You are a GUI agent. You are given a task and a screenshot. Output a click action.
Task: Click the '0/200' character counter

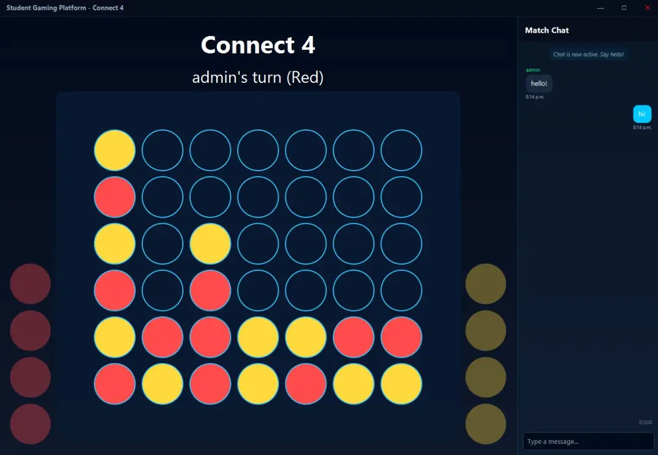click(x=645, y=422)
